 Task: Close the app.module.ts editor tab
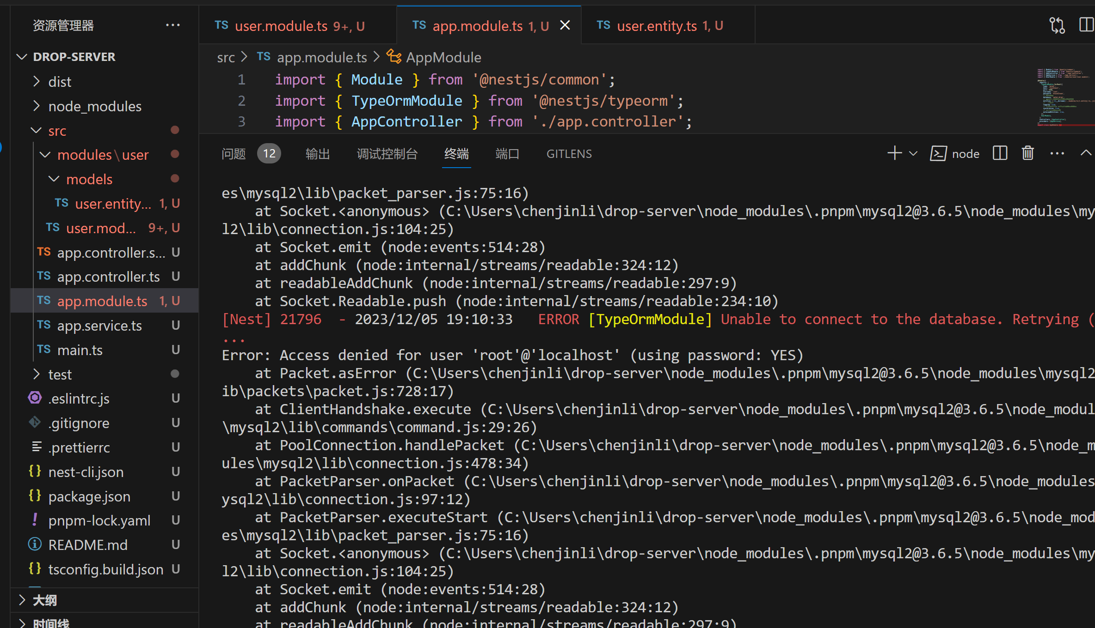(x=565, y=25)
